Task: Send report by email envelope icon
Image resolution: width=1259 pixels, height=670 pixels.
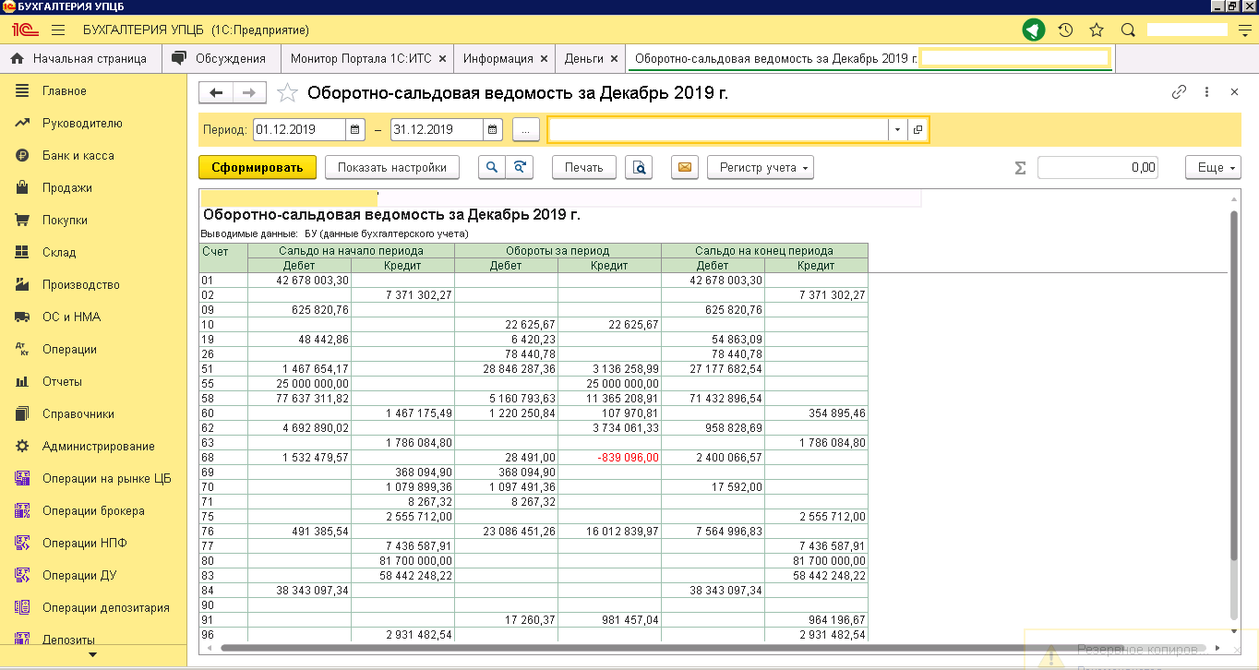Action: [x=684, y=167]
